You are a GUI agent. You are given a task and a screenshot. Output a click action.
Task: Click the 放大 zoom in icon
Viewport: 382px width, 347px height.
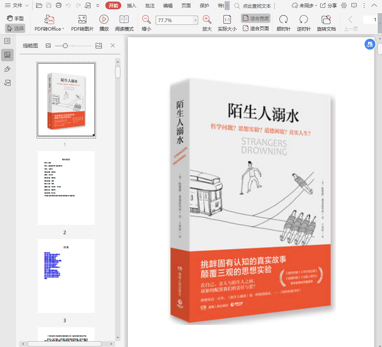[x=207, y=20]
